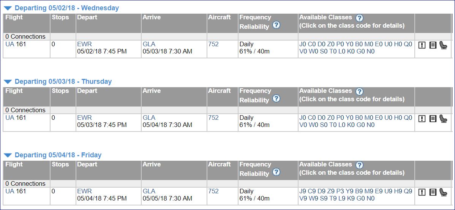The height and width of the screenshot is (210, 455).
Task: Collapse Departing 05/02/18 Wednesday section
Action: point(8,8)
